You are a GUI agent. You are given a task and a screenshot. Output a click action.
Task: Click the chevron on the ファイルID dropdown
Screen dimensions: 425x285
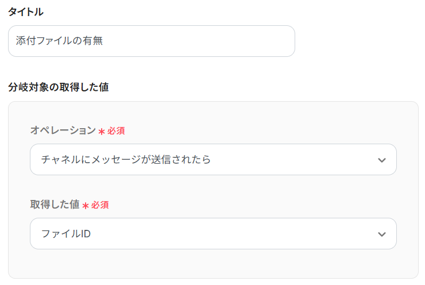pyautogui.click(x=382, y=234)
